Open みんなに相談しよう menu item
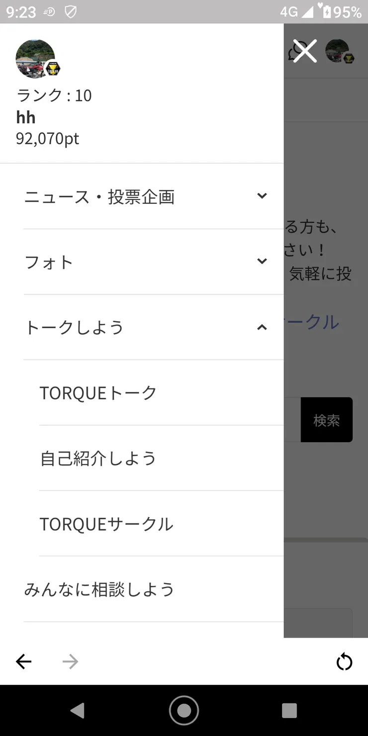The image size is (368, 736). coord(153,589)
